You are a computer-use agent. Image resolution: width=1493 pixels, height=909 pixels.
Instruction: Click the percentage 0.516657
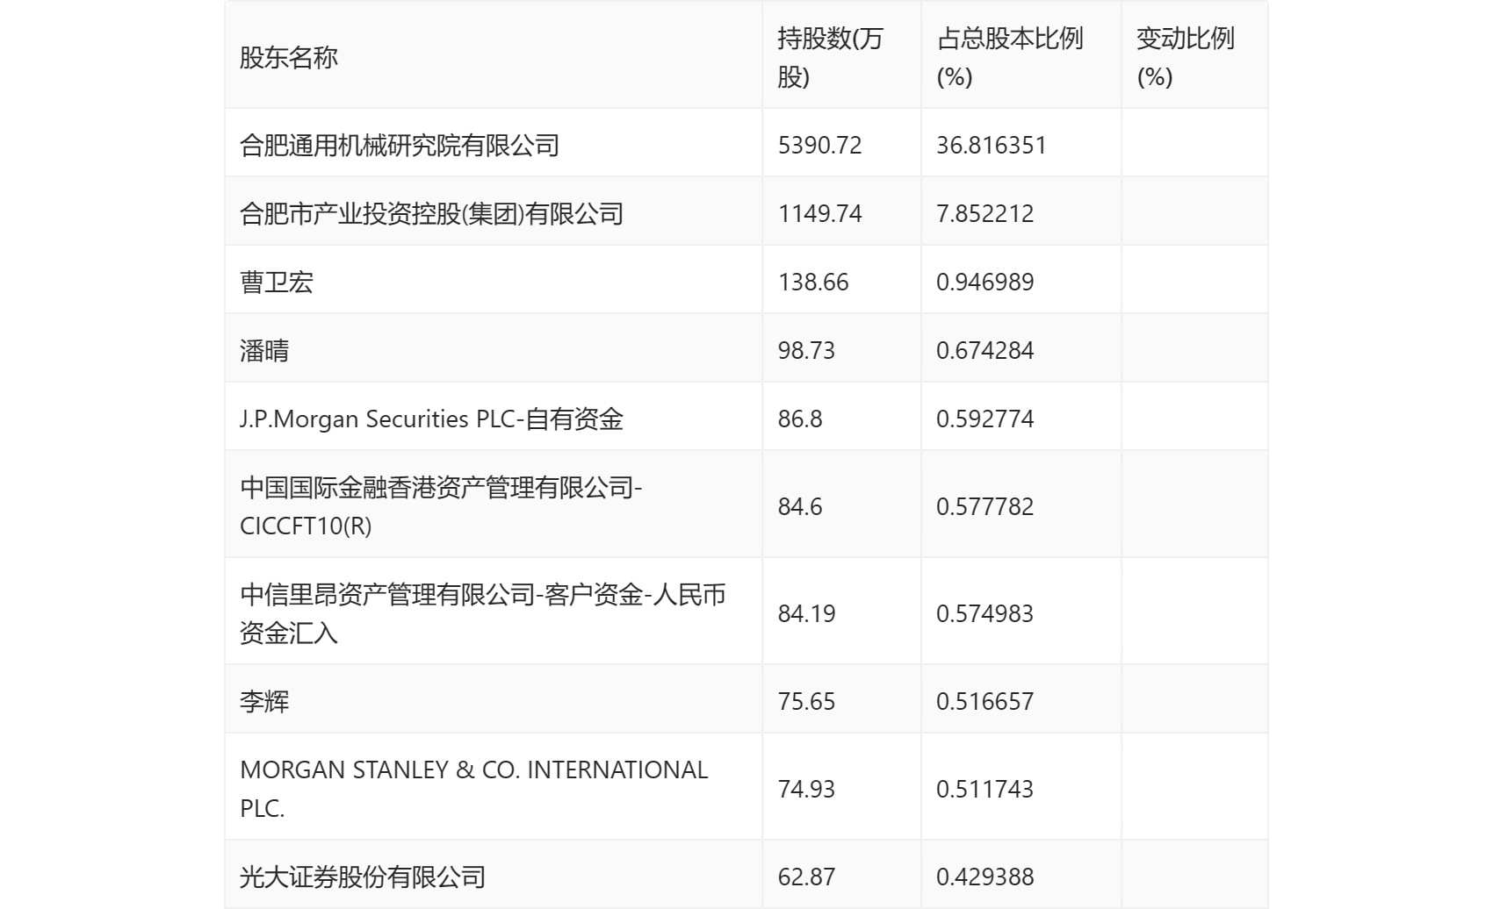click(x=985, y=701)
